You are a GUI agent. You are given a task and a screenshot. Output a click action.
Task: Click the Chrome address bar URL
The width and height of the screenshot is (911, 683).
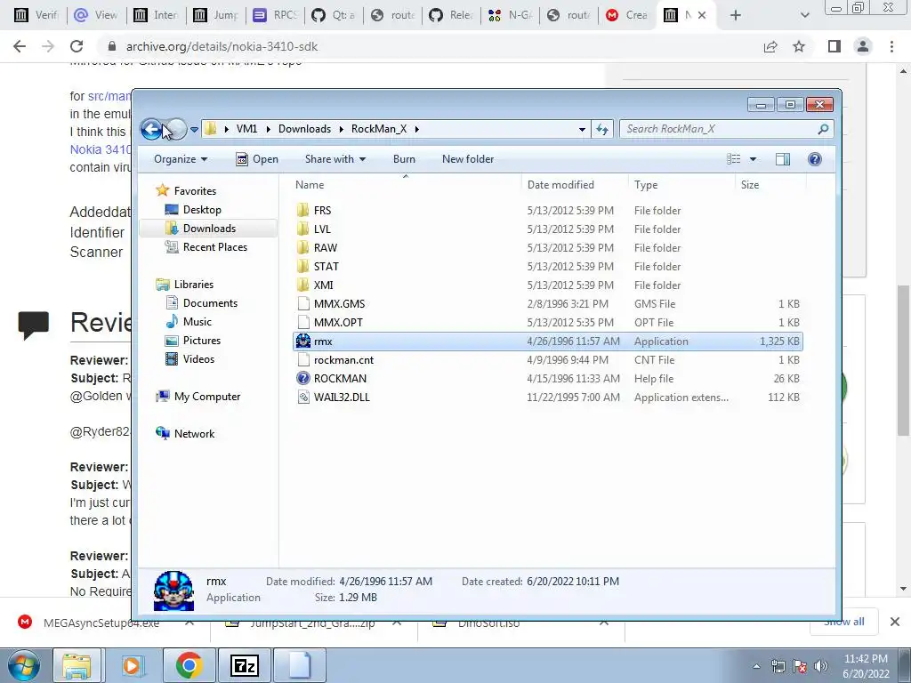222,46
